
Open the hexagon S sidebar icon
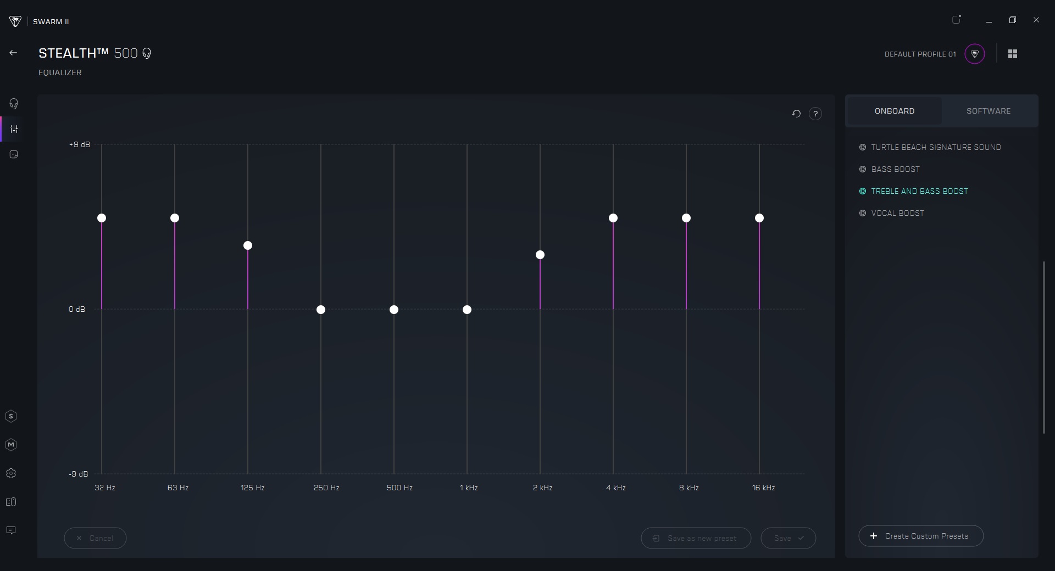[x=11, y=416]
